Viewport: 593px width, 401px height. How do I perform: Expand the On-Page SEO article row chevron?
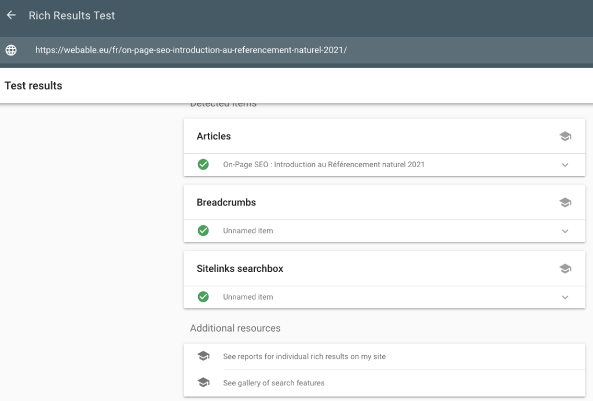[565, 165]
